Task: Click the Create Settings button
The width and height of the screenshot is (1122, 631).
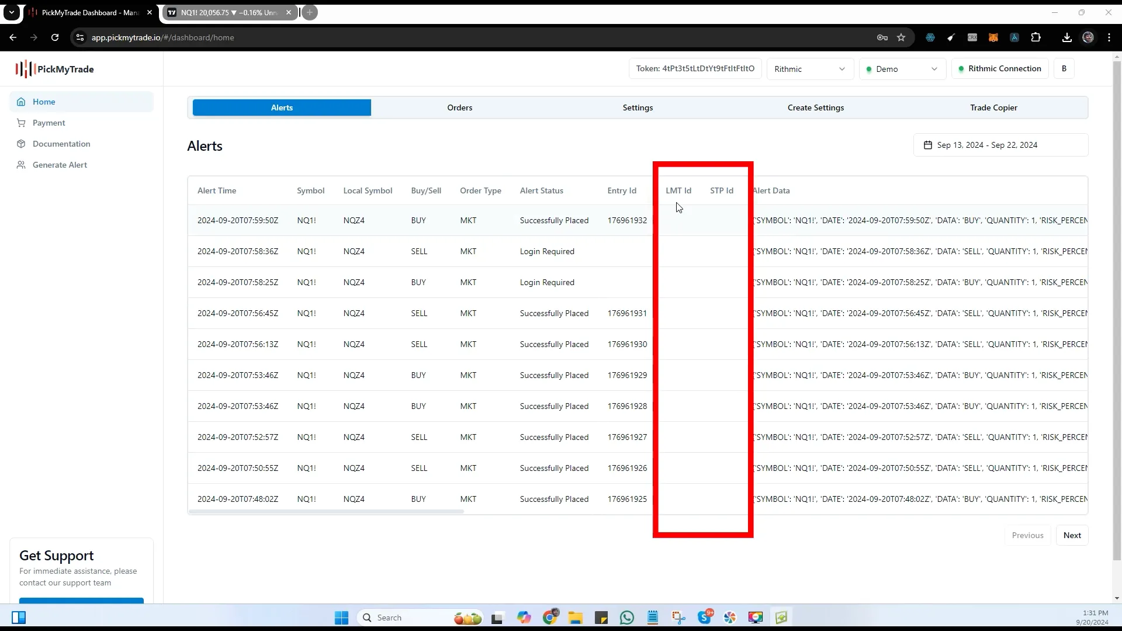Action: pyautogui.click(x=815, y=107)
